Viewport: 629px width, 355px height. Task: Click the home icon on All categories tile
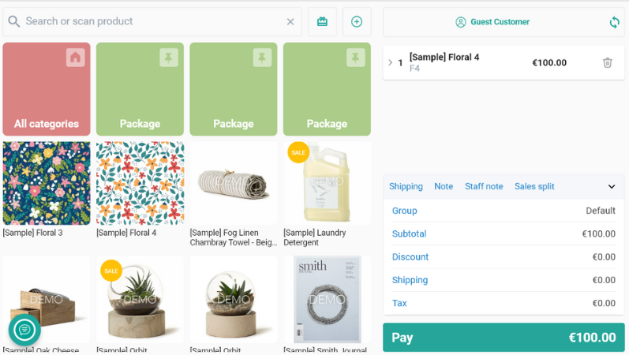click(76, 58)
